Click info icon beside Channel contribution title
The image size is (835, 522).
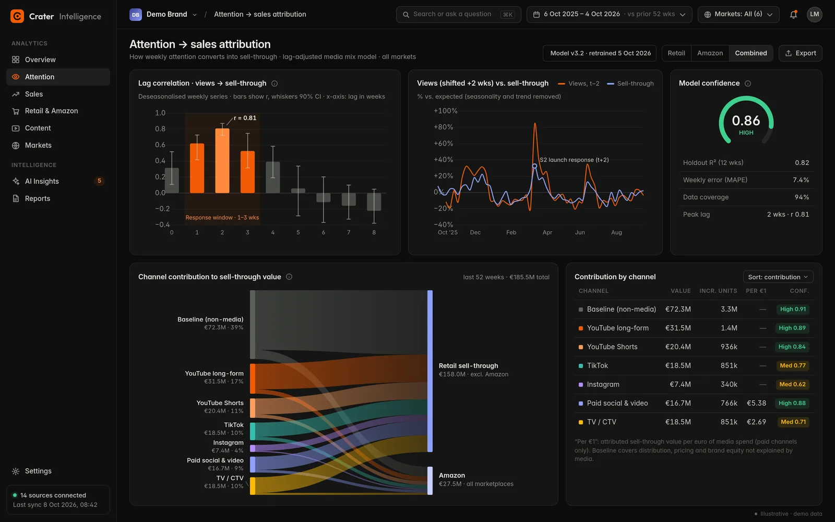(289, 277)
